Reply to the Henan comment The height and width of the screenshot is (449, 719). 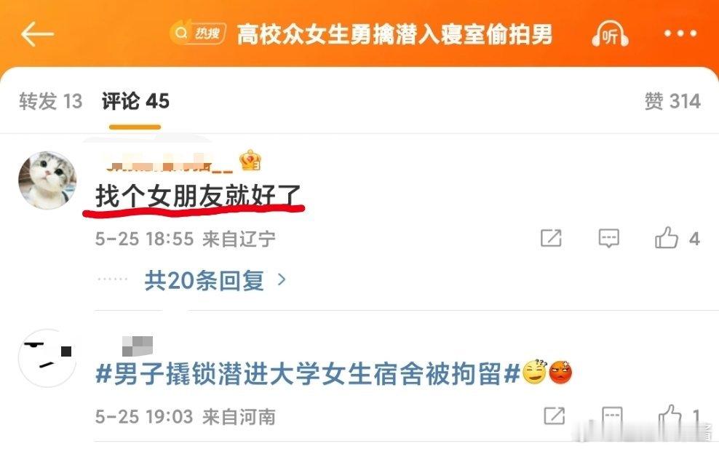click(612, 416)
